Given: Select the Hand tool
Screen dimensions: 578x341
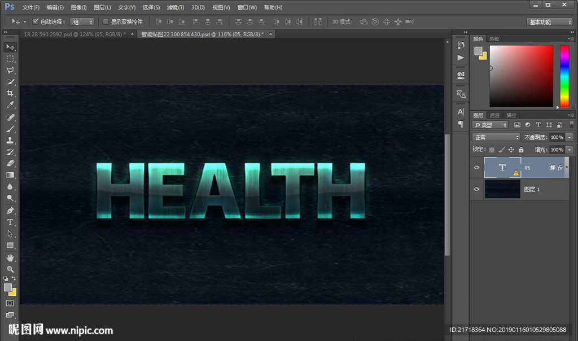Looking at the screenshot, I should click(10, 257).
